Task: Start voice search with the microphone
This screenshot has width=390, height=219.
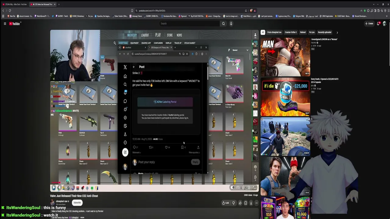Action: tap(231, 23)
